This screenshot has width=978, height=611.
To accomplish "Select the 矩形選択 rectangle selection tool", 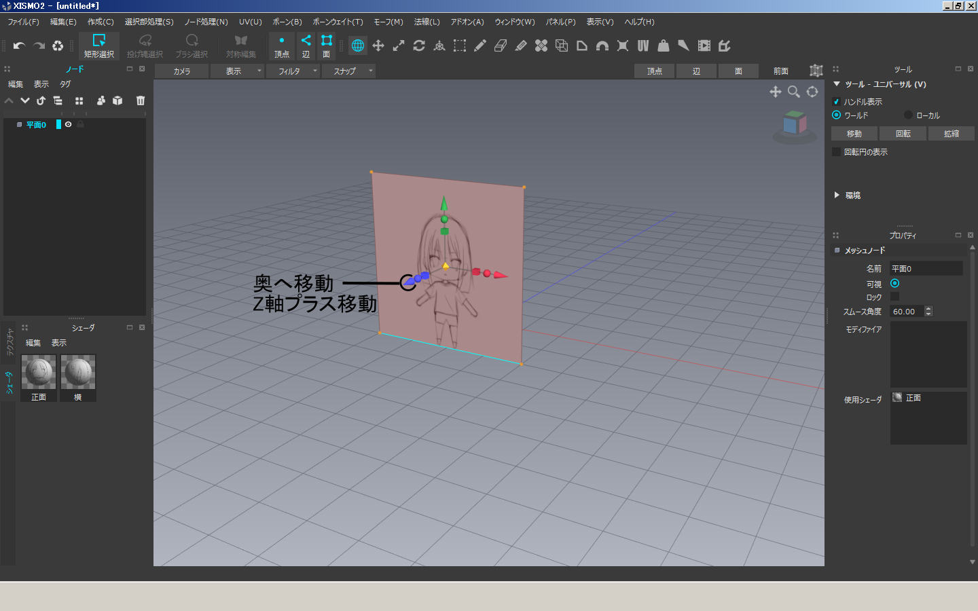I will tap(99, 45).
